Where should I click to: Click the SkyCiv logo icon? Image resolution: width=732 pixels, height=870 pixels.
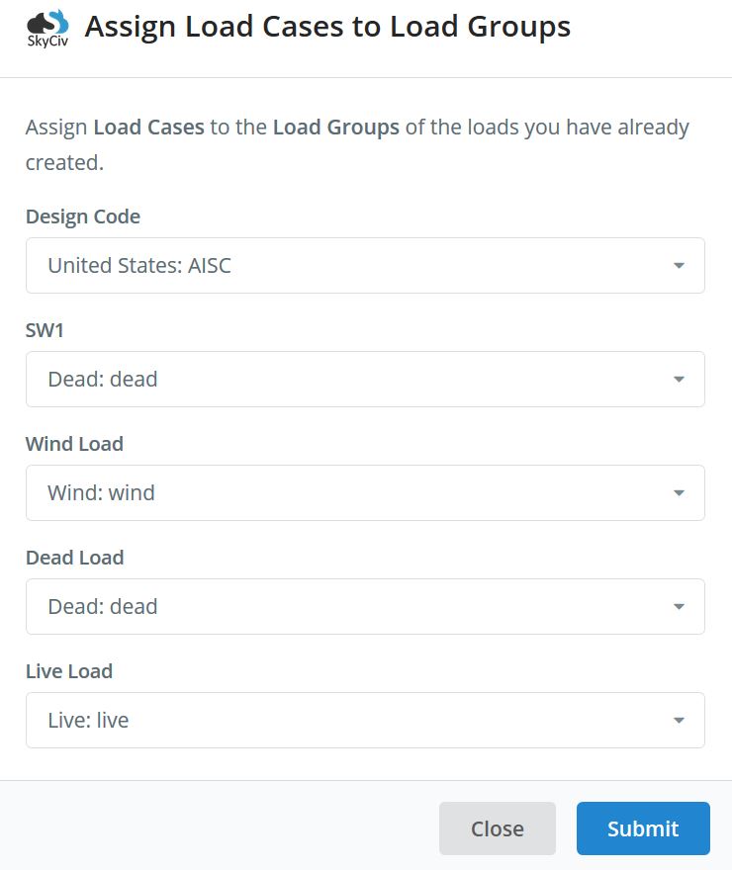47,29
